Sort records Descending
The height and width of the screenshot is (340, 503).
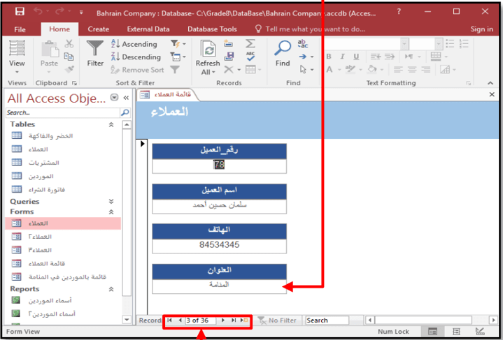pyautogui.click(x=136, y=57)
